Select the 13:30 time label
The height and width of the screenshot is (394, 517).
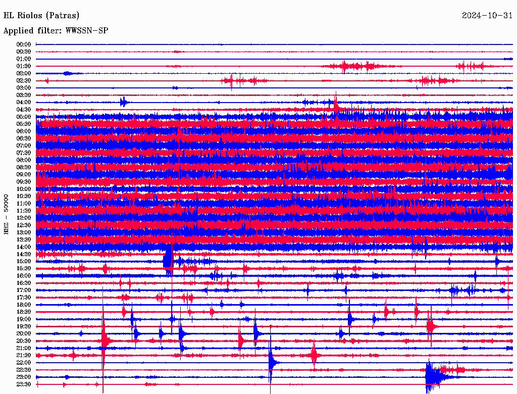[x=24, y=240]
